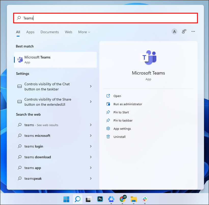The height and width of the screenshot is (205, 209).
Task: Expand the More filter dropdown
Action: pos(84,32)
